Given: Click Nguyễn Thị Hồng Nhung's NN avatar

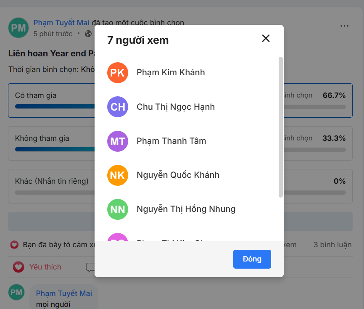Looking at the screenshot, I should 118,209.
